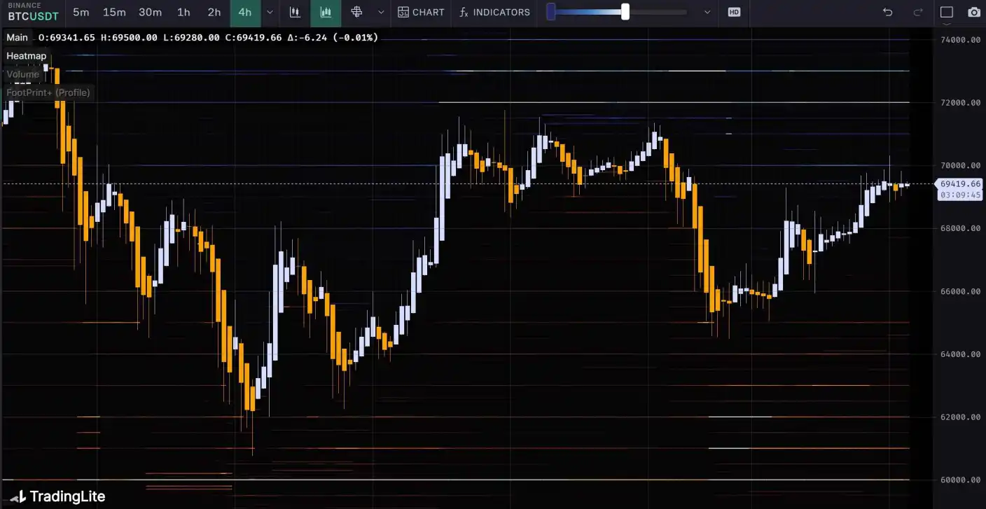The height and width of the screenshot is (509, 986).
Task: Open the BTCUSDT symbol selector
Action: coord(33,15)
